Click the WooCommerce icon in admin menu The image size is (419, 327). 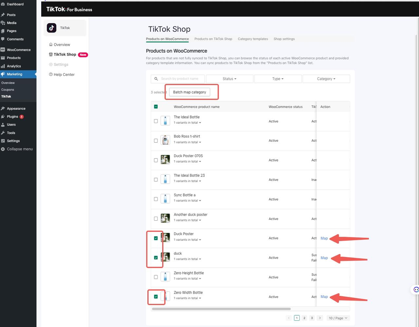tap(3, 50)
